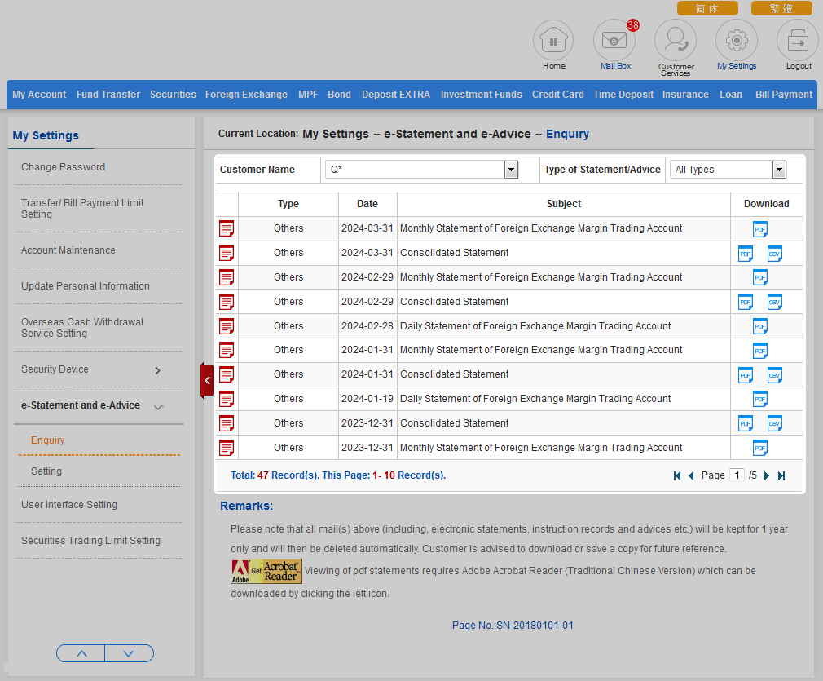This screenshot has height=681, width=823.
Task: Open the Mail Box icon
Action: pyautogui.click(x=614, y=40)
